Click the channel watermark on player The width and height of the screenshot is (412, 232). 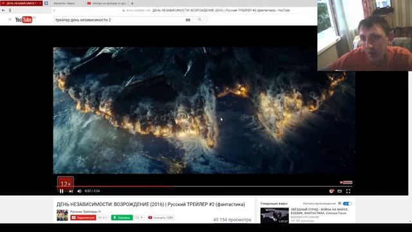point(346,182)
